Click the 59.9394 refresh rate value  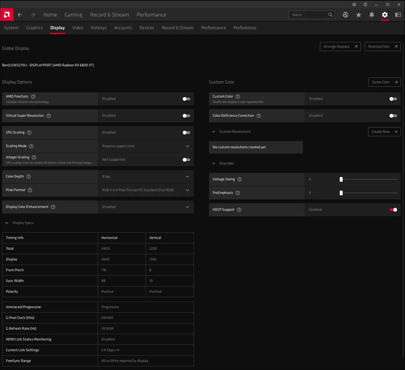[107, 329]
